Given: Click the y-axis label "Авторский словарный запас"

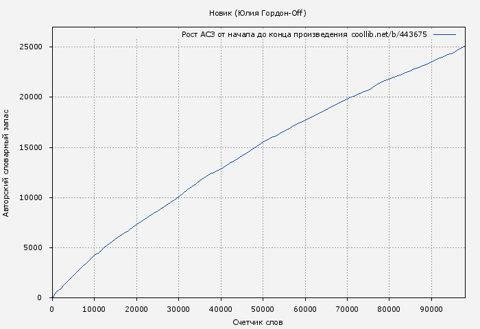Looking at the screenshot, I should pos(7,162).
